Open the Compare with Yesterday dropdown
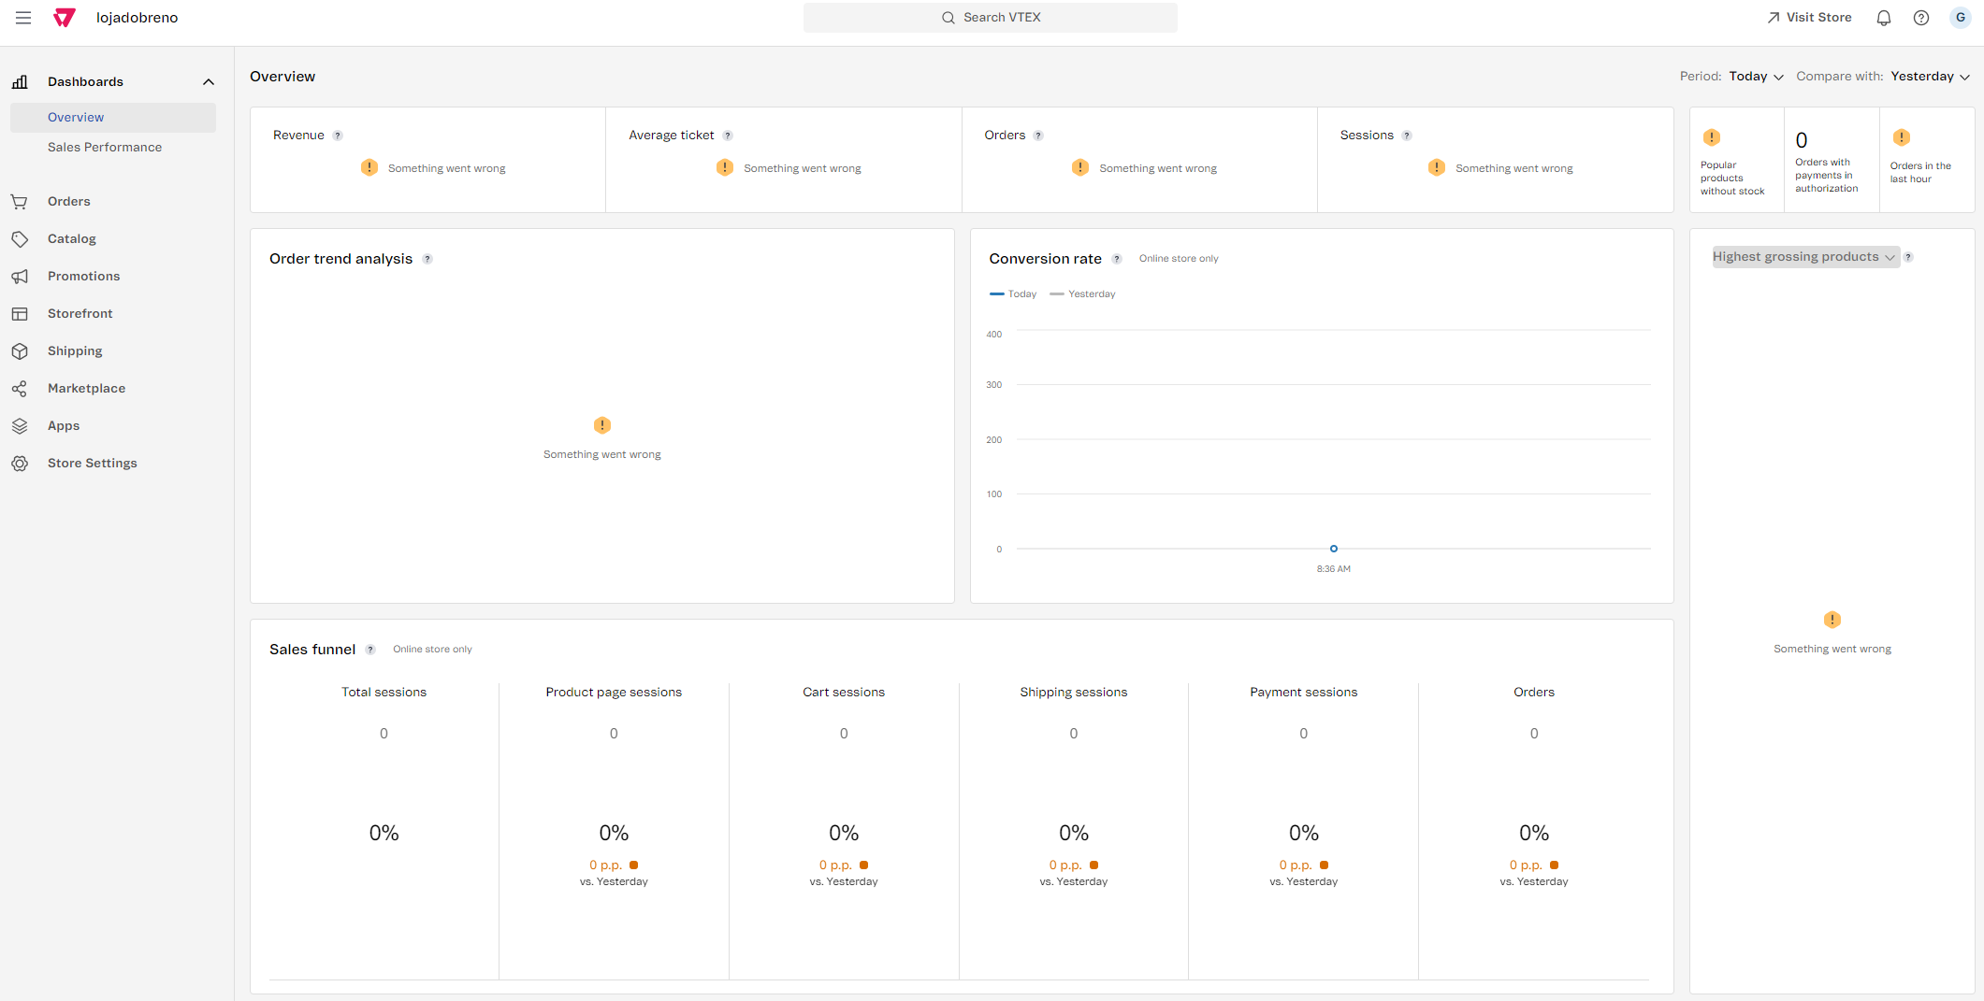 [1930, 77]
